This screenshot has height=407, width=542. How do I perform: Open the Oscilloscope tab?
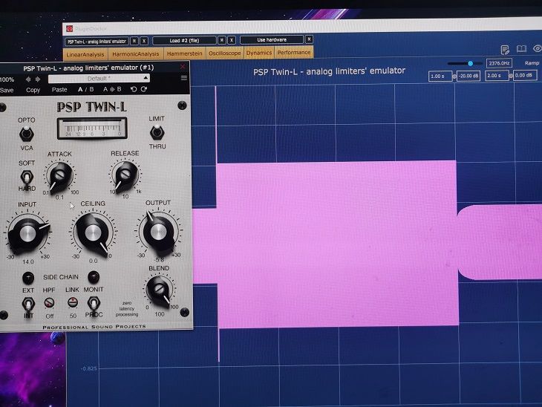click(225, 53)
